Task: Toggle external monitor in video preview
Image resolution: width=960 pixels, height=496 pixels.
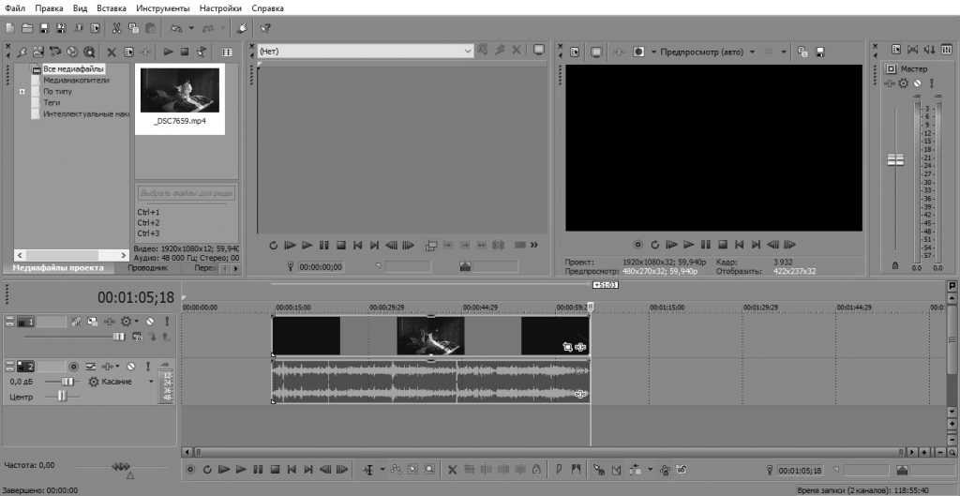Action: click(x=595, y=53)
